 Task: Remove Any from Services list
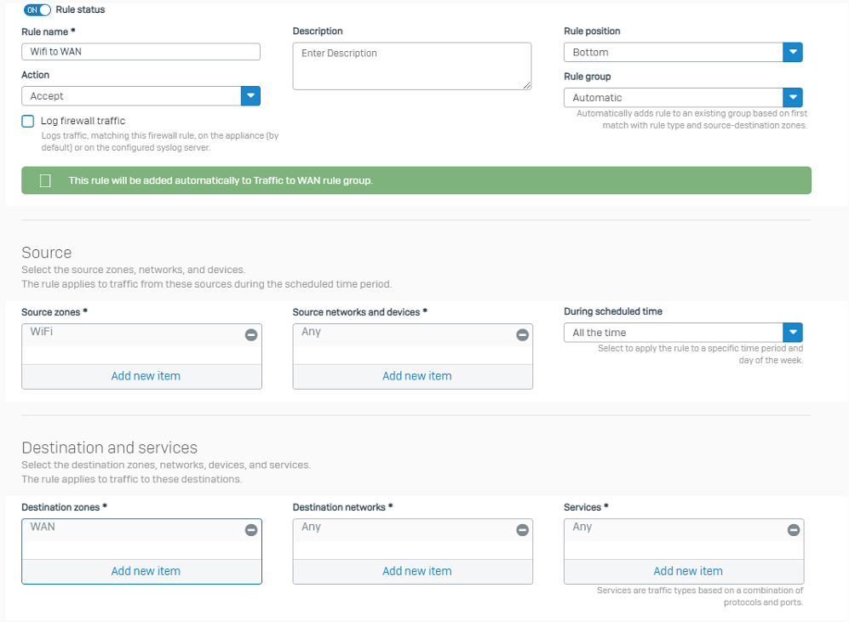coord(793,530)
